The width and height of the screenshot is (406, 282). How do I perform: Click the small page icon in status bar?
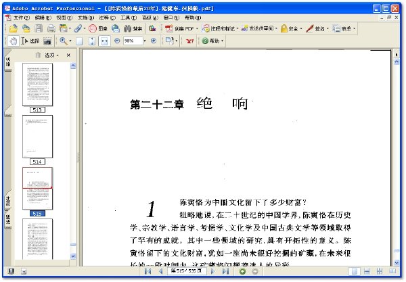point(24,271)
